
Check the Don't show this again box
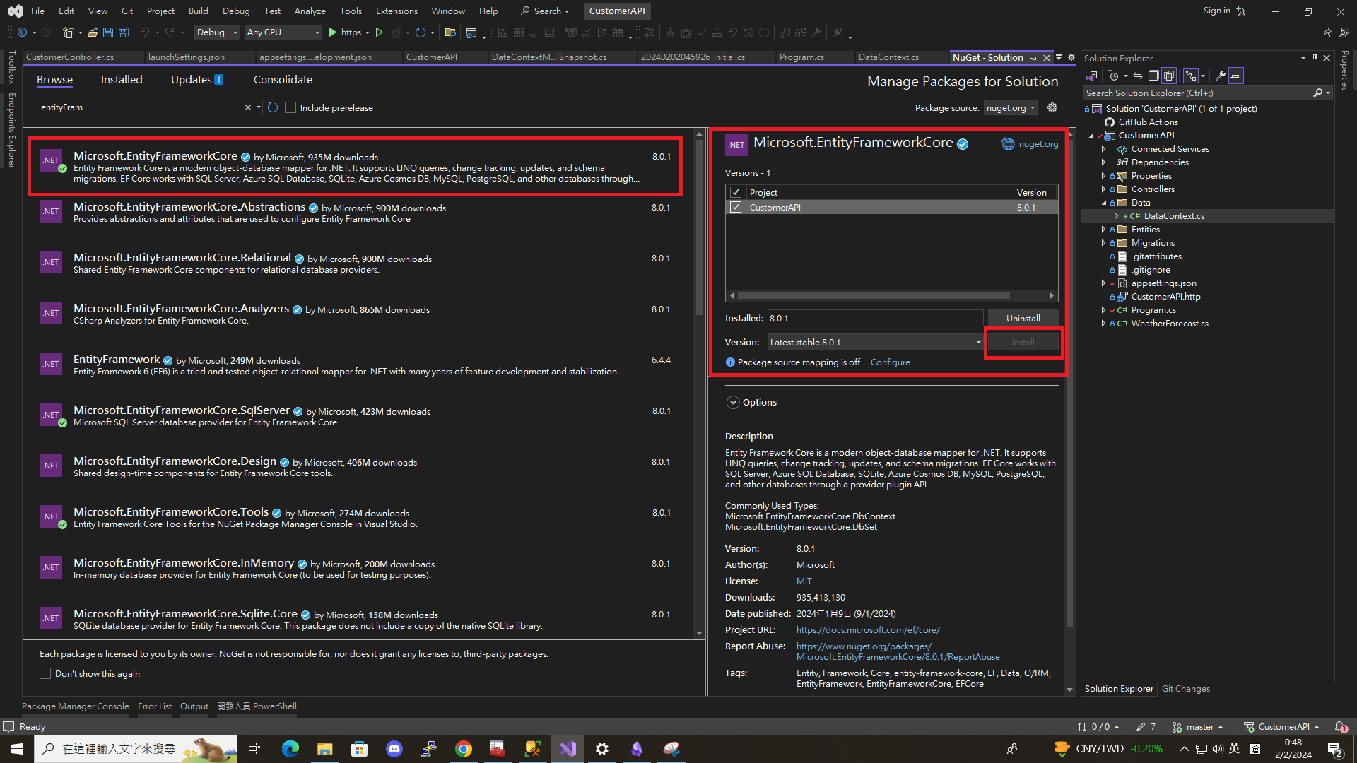(45, 674)
